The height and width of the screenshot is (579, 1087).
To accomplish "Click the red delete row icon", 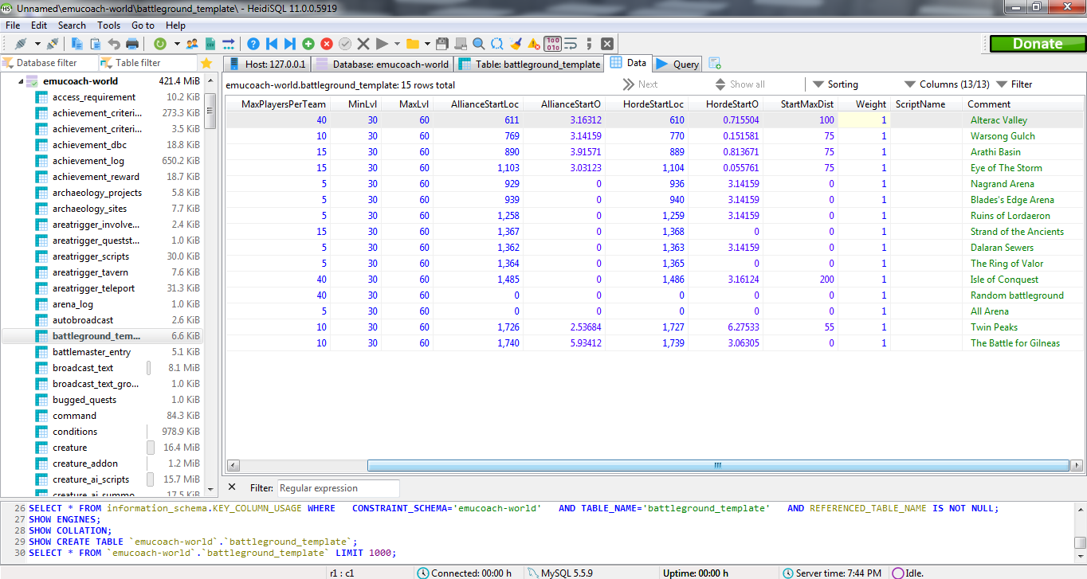I will 327,44.
